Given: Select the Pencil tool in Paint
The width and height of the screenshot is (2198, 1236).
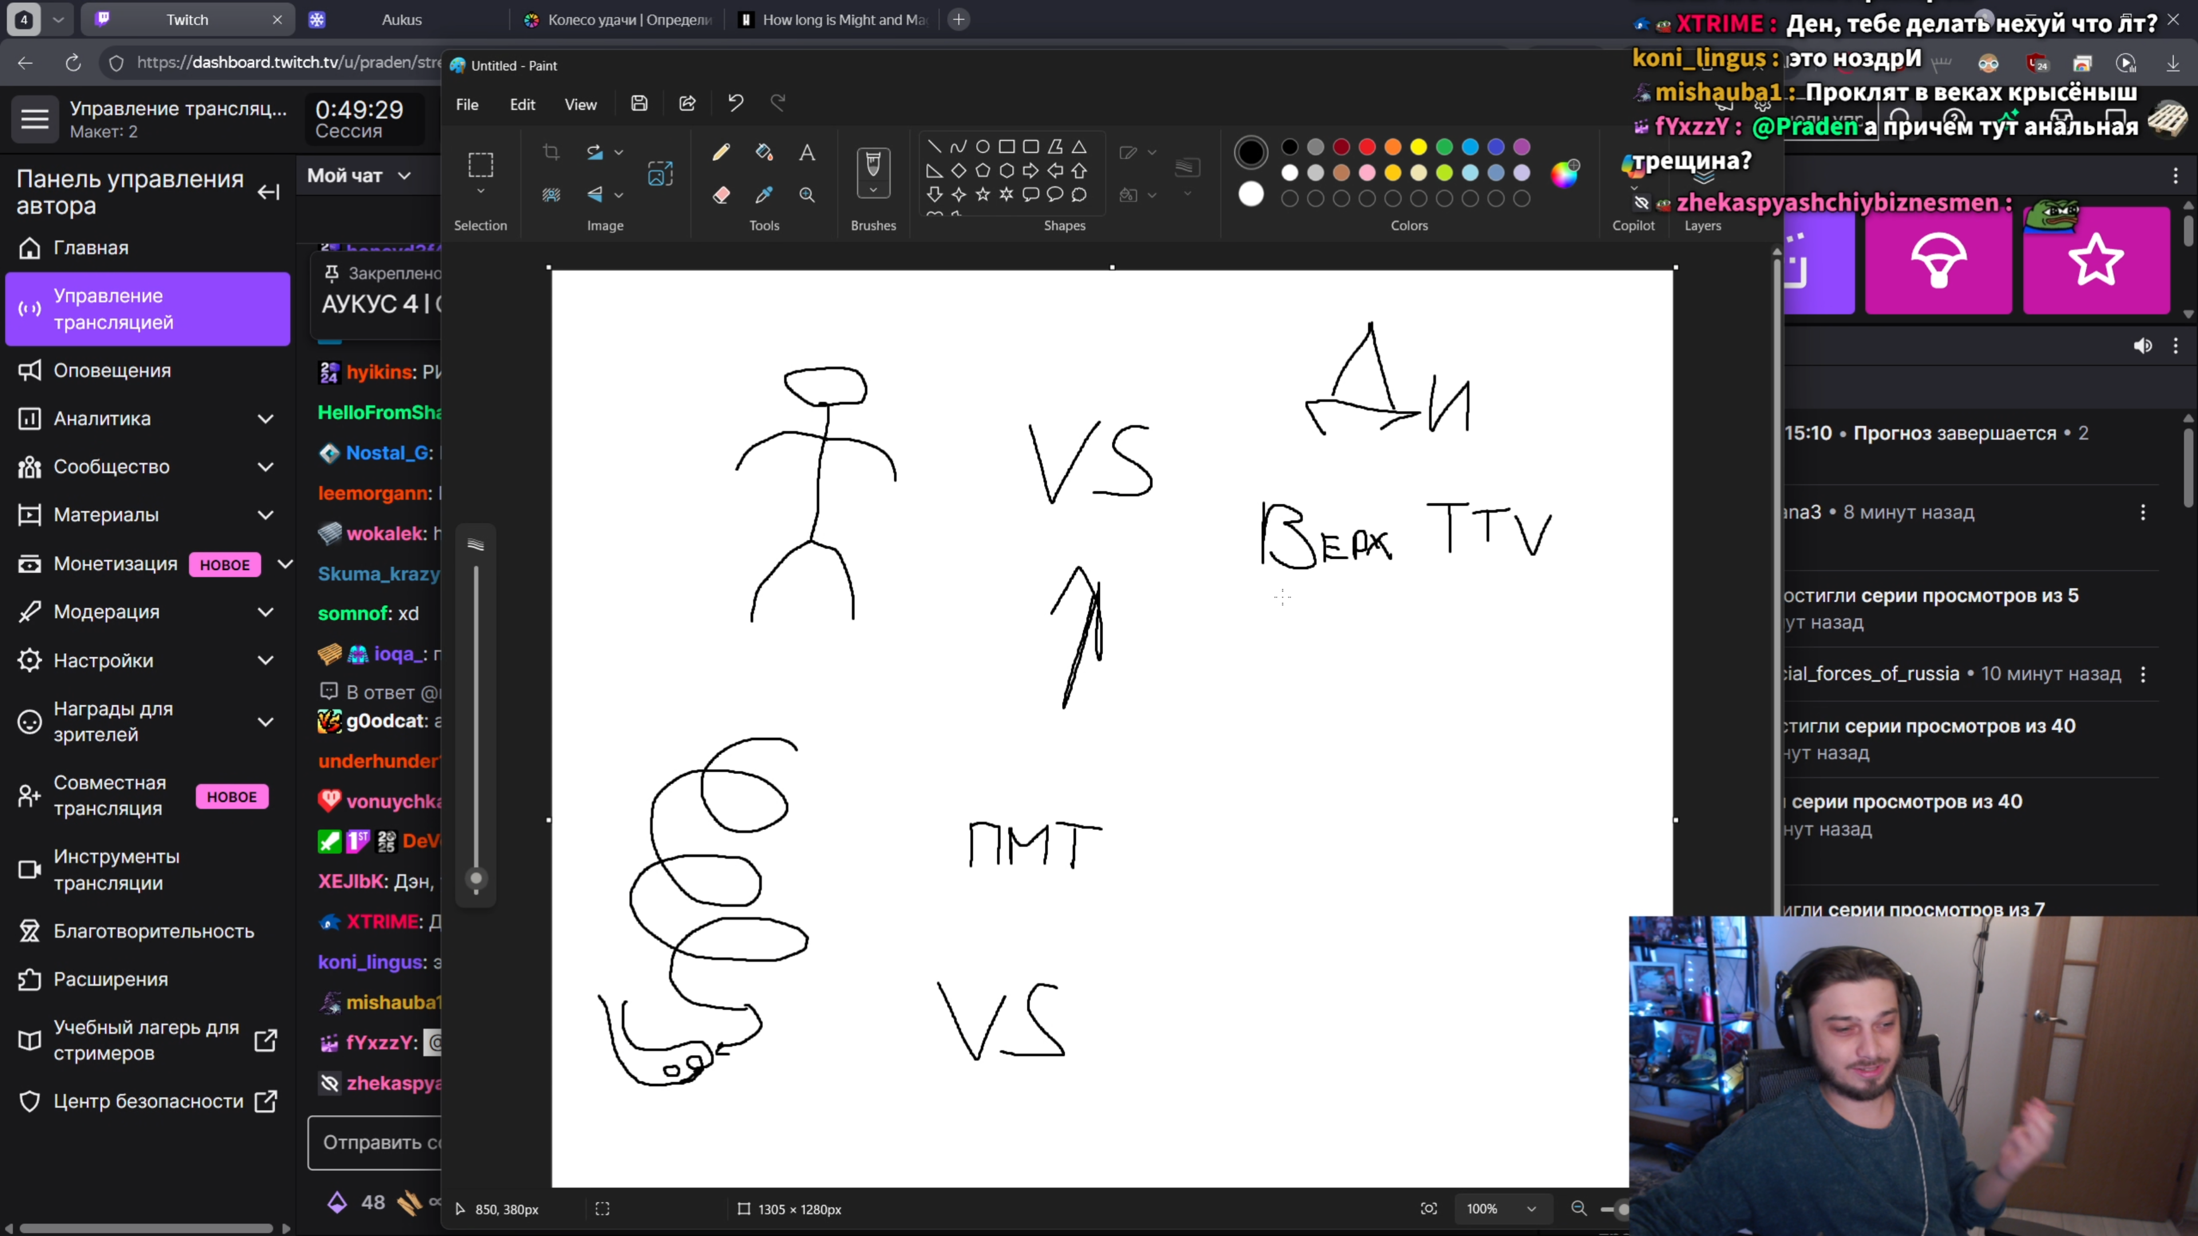Looking at the screenshot, I should pos(721,152).
